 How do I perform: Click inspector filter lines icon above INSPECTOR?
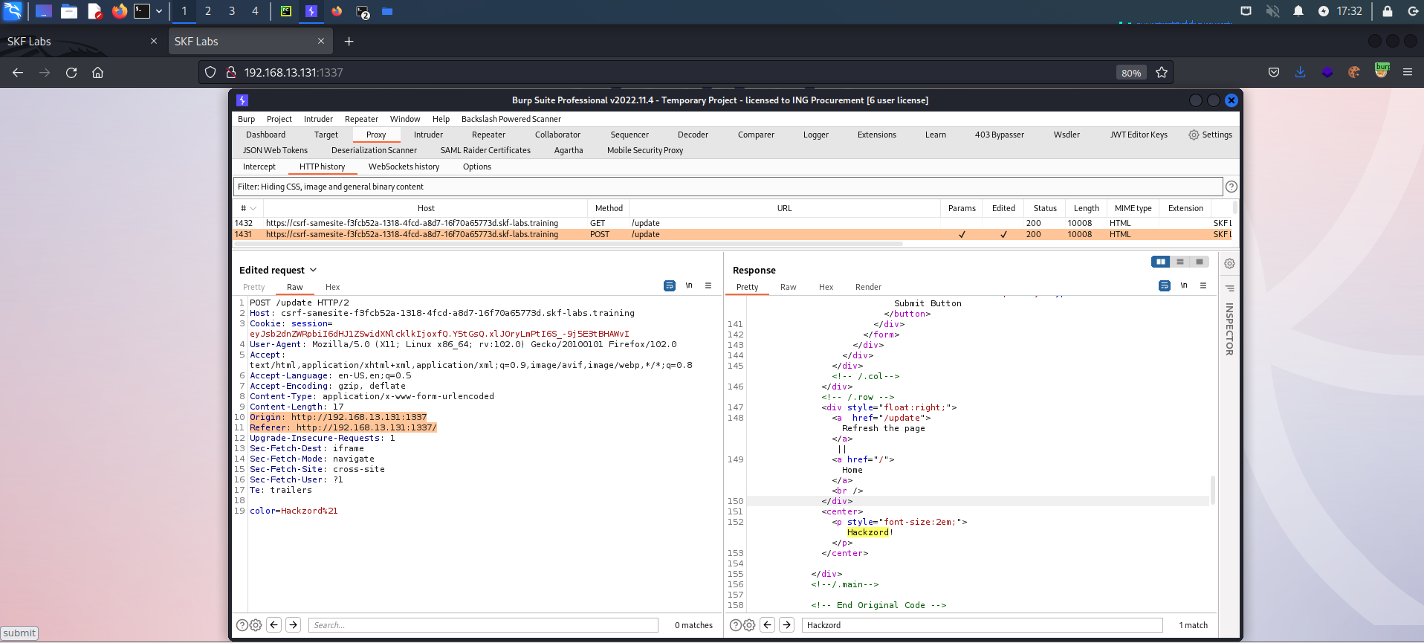[1230, 288]
